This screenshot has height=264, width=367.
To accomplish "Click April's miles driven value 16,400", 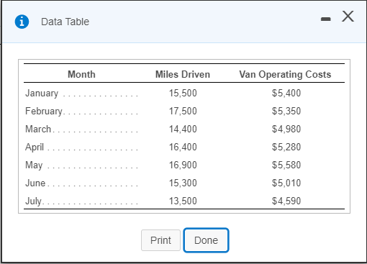I will pyautogui.click(x=183, y=147).
